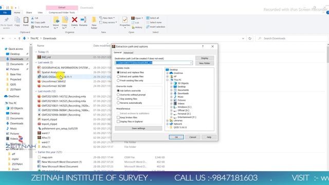Open the Easy access dropdown
This screenshot has width=329, height=185.
tap(108, 23)
